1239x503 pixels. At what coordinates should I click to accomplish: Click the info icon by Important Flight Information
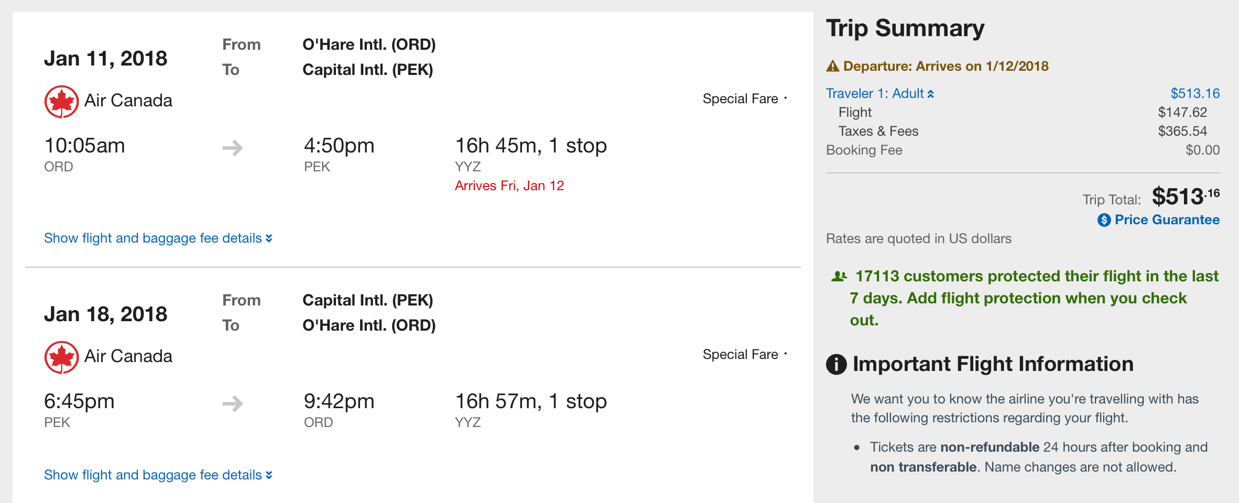coord(836,364)
